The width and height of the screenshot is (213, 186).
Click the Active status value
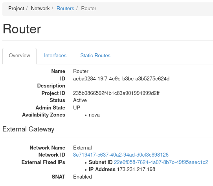pos(80,100)
